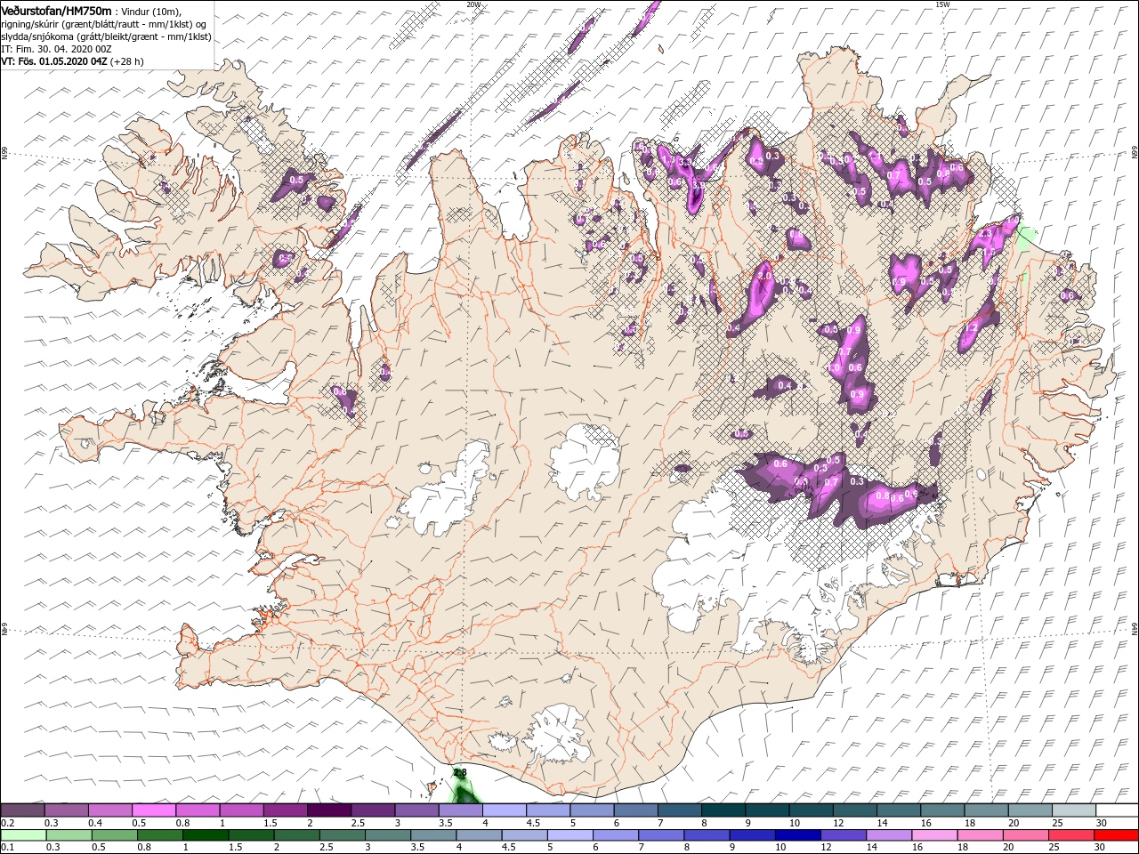The image size is (1139, 854).
Task: Click the 'slydda/snjókoma' legend description line
Action: 106,36
